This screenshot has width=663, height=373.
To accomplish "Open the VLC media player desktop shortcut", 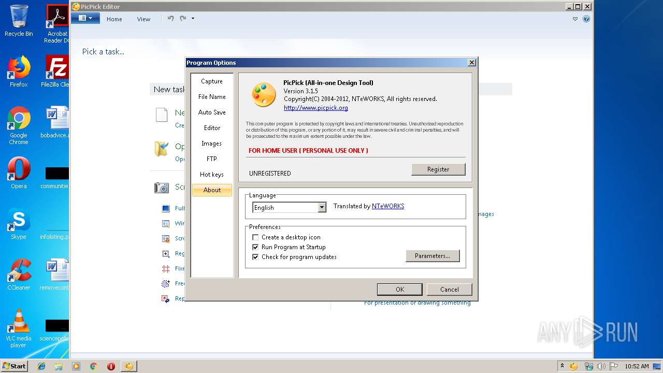I will pyautogui.click(x=19, y=328).
